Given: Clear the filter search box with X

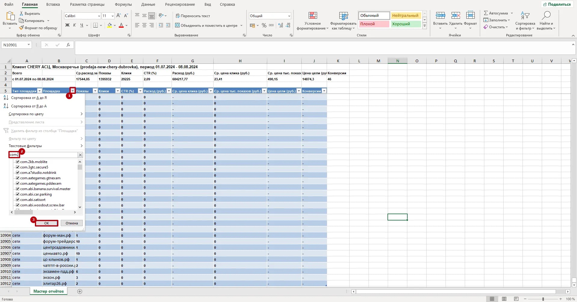Looking at the screenshot, I should coord(80,155).
